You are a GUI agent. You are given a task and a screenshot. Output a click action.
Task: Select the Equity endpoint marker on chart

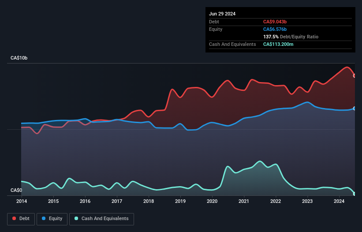click(355, 109)
